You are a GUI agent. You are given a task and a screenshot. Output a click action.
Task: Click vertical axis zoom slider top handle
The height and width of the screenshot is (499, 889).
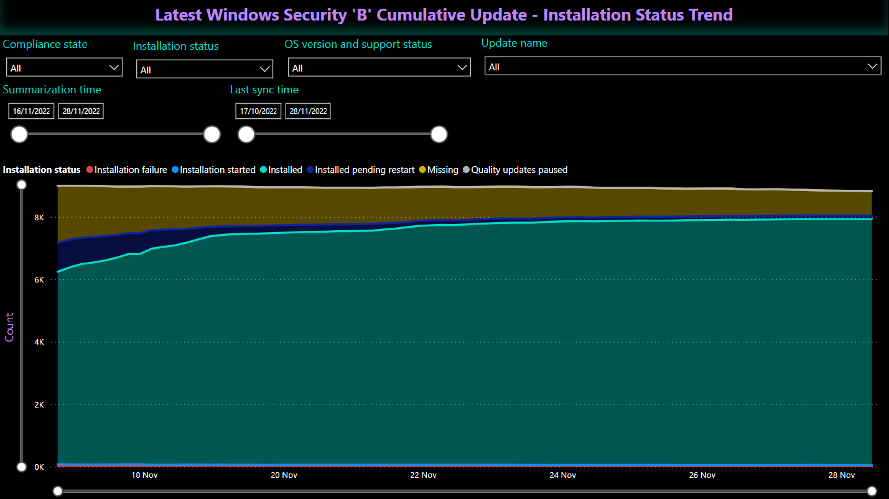pos(22,185)
